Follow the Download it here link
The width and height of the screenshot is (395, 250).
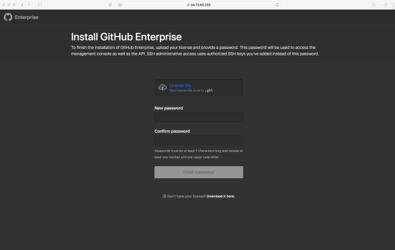(x=220, y=196)
